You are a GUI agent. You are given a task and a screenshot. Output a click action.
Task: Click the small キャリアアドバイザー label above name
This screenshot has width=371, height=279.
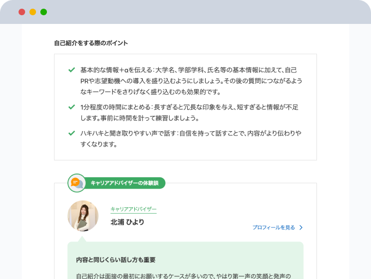tap(133, 209)
